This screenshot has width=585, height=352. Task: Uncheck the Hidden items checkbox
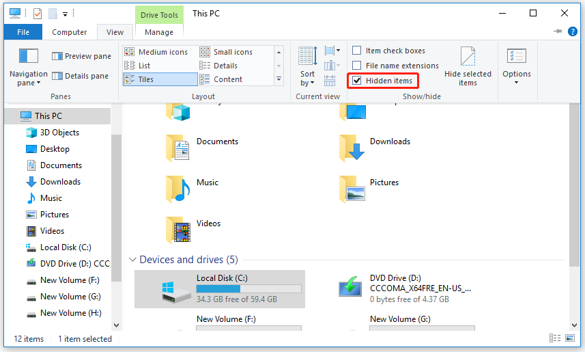(x=357, y=81)
